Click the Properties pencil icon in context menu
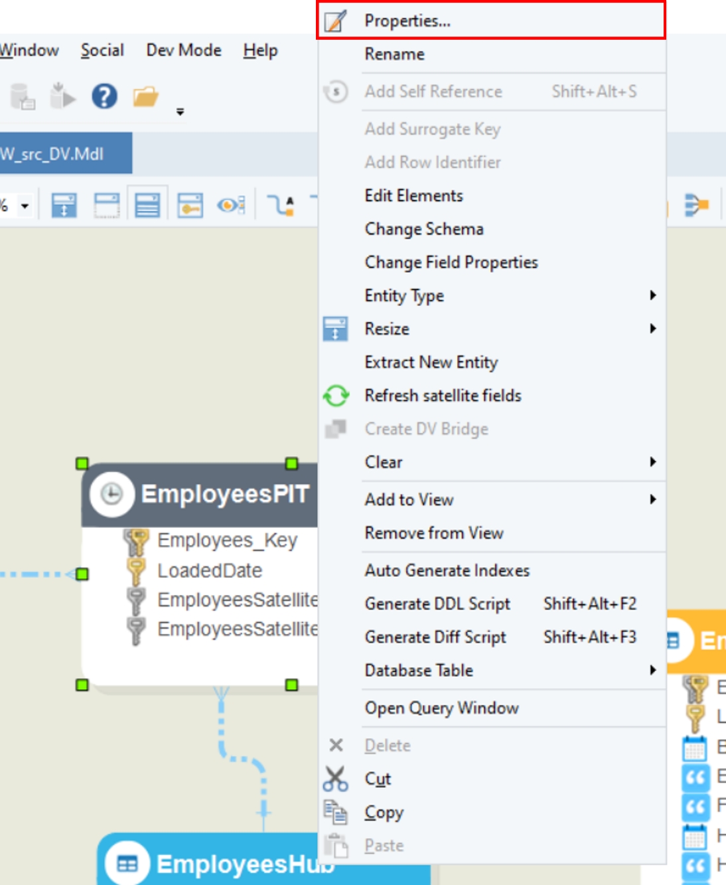 pos(336,21)
